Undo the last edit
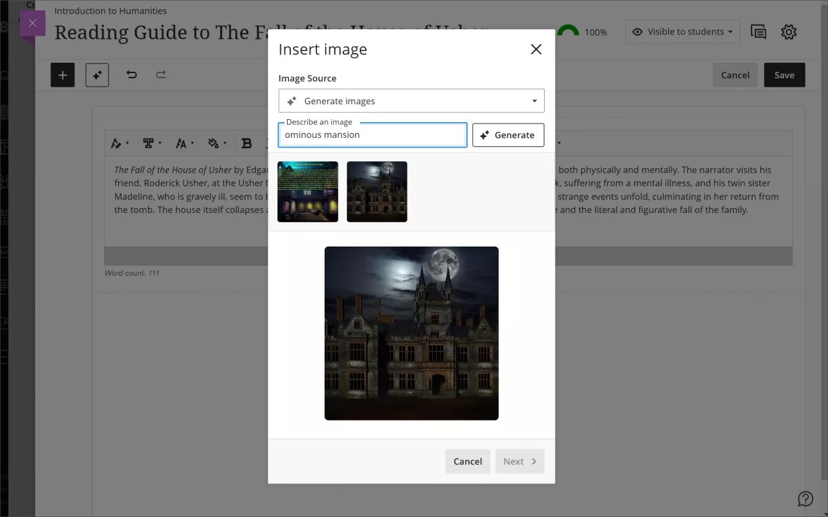The image size is (828, 517). tap(131, 74)
